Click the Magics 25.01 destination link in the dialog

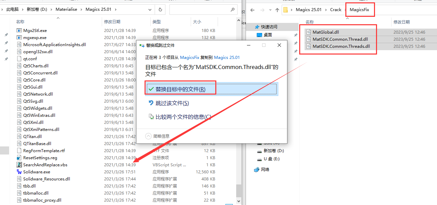click(x=227, y=58)
